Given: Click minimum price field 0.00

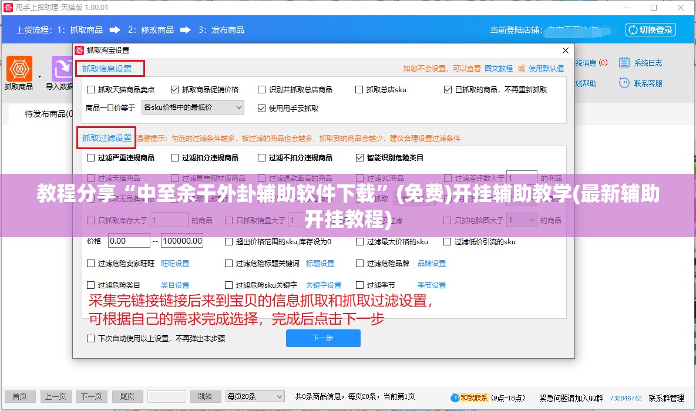Looking at the screenshot, I should [129, 241].
